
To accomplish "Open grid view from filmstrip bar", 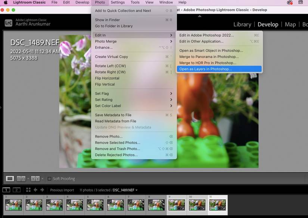I will click(28, 190).
